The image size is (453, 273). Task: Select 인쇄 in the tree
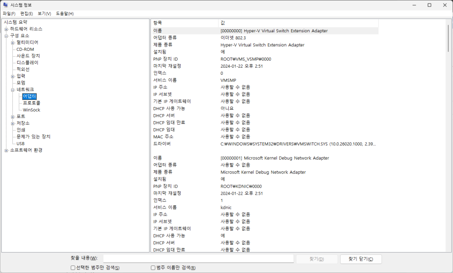pos(21,130)
